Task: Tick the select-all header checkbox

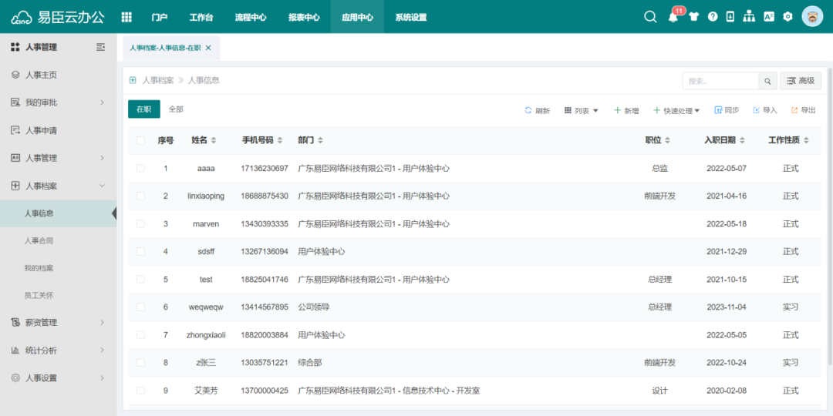Action: tap(140, 141)
